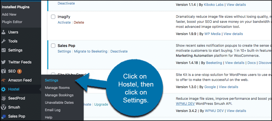Image resolution: width=272 pixels, height=121 pixels.
Task: Select Unavailable Dates submenu entry
Action: coord(59,102)
